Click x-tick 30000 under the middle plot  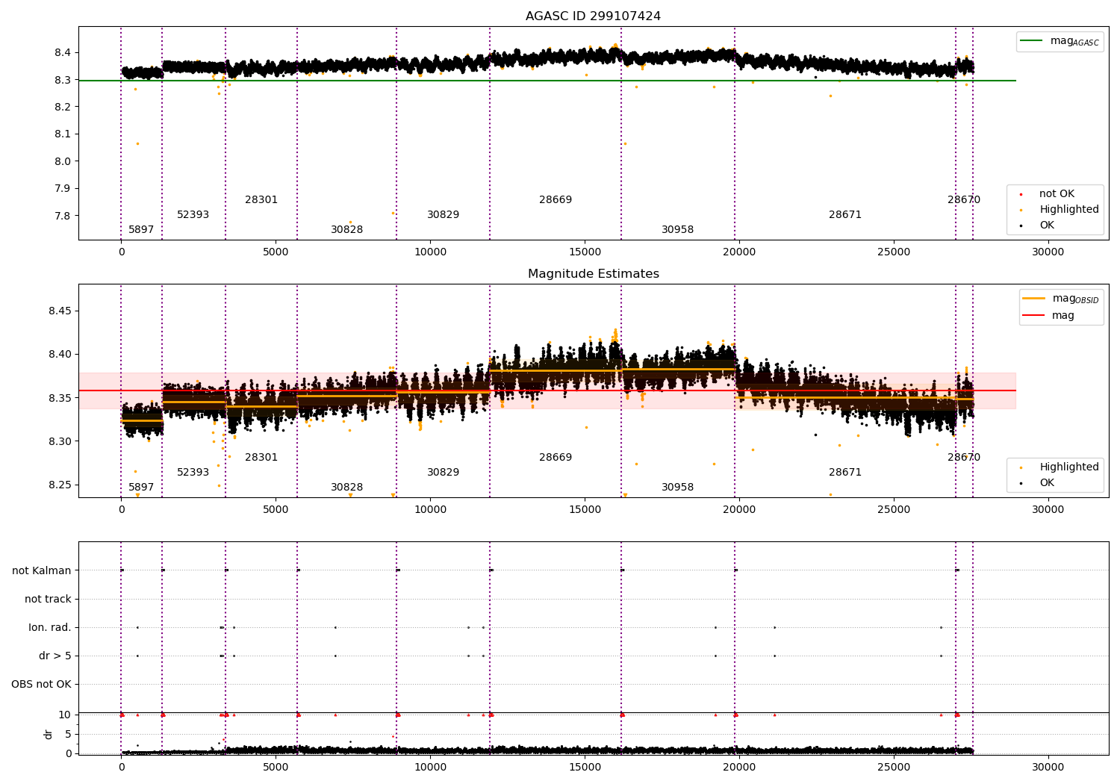coord(1048,510)
